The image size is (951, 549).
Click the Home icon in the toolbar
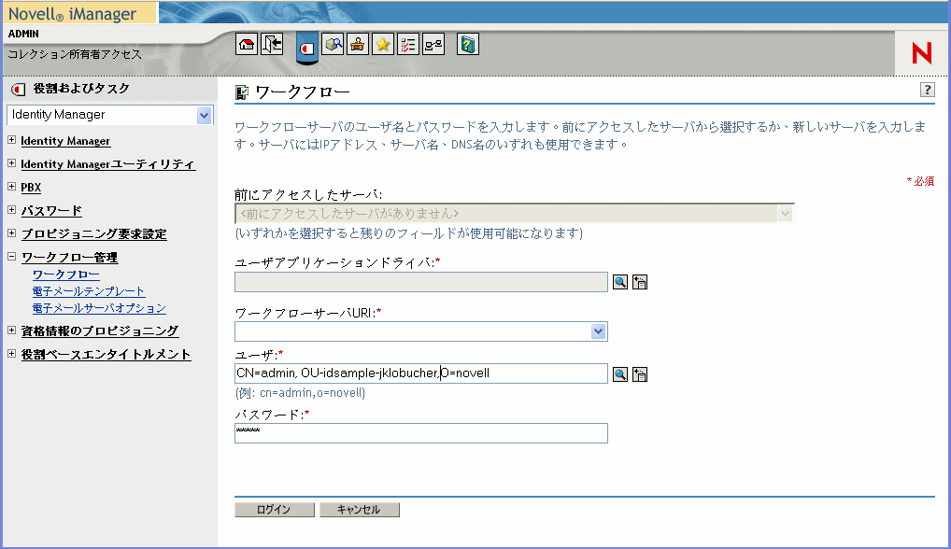coord(246,45)
